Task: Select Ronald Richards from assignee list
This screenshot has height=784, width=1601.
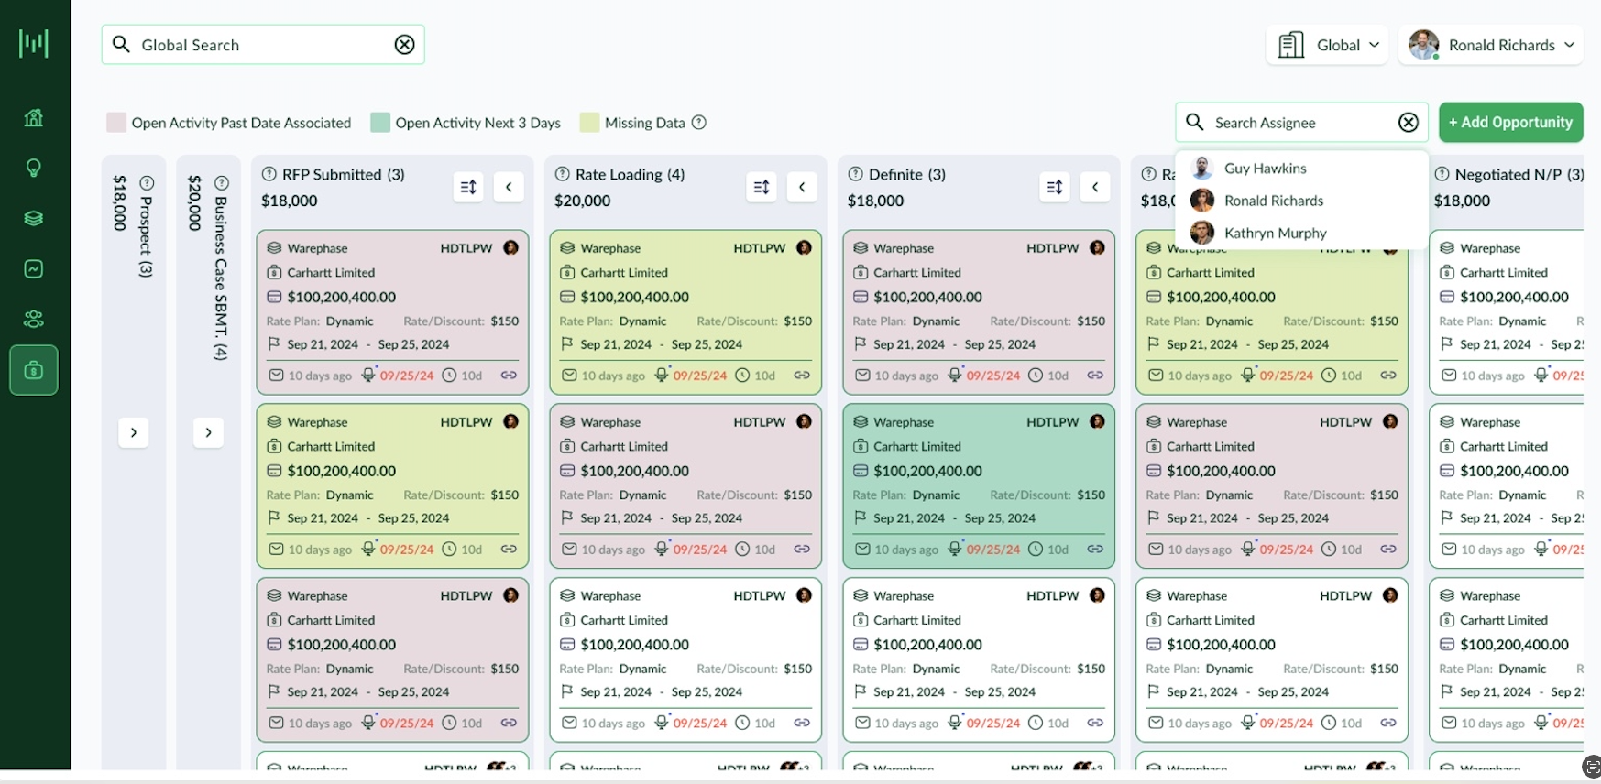Action: pos(1301,201)
